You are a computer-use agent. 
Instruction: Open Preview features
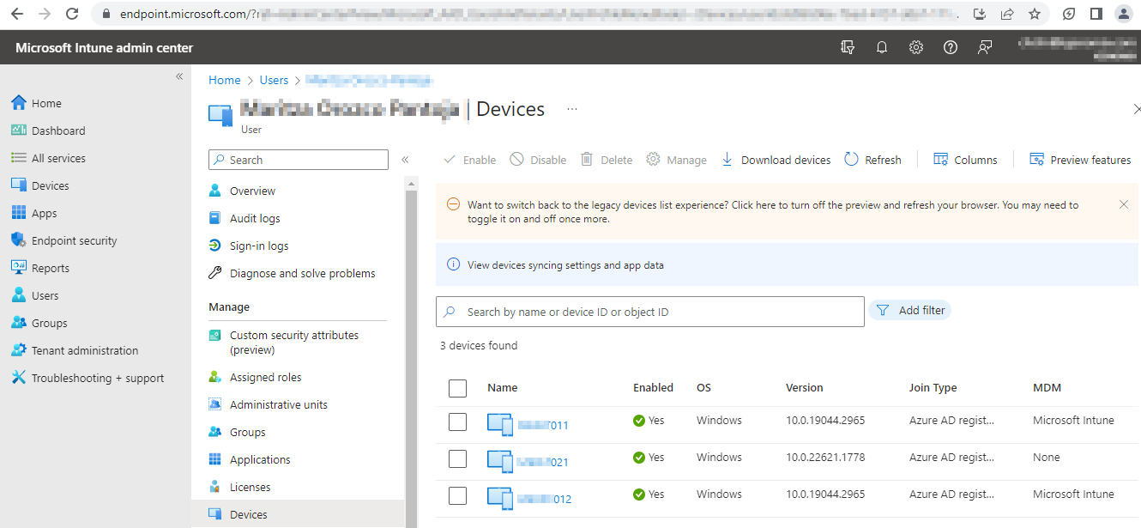click(1080, 160)
